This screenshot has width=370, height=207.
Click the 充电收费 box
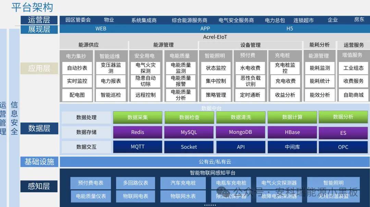click(x=285, y=81)
